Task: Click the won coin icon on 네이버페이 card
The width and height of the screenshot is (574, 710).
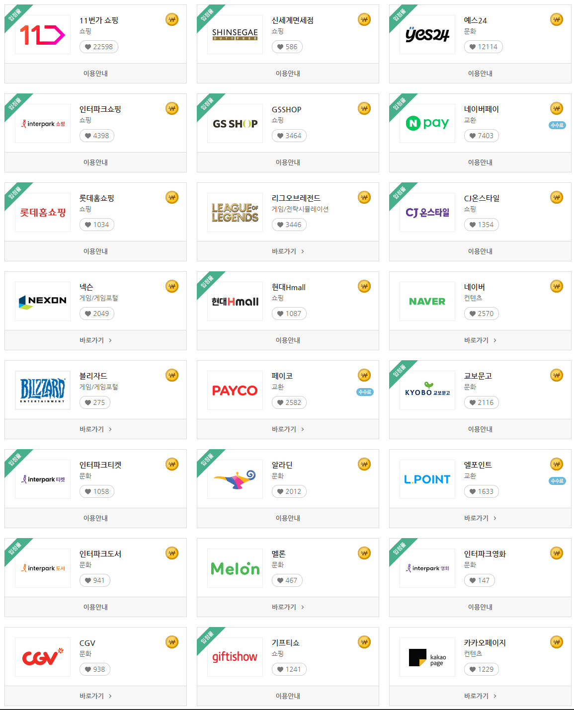Action: click(557, 109)
